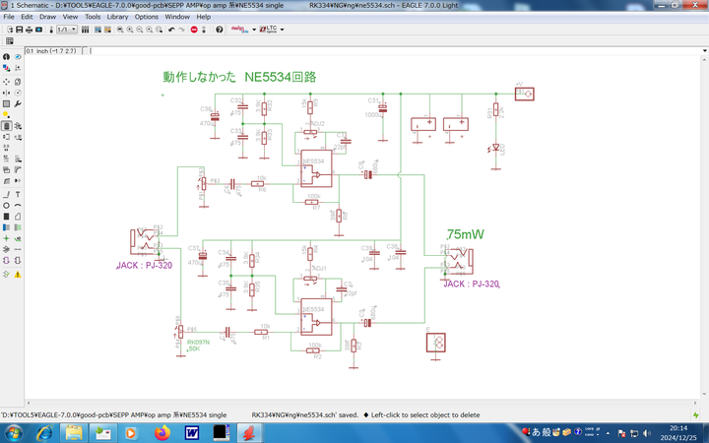Click the ERC warning triangle icon
The image size is (709, 443).
(x=18, y=275)
